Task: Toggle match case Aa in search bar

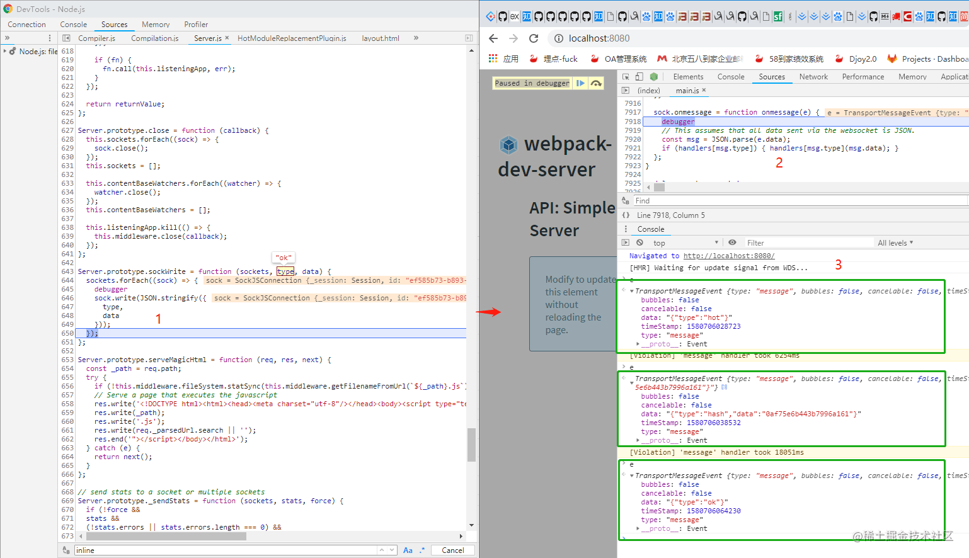Action: pos(408,550)
